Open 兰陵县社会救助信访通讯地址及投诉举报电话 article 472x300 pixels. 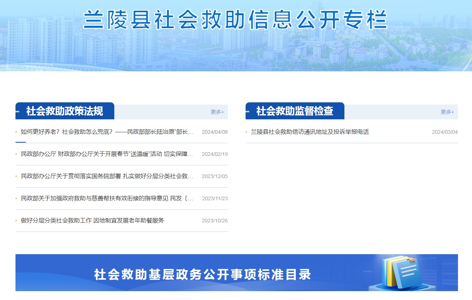(310, 132)
